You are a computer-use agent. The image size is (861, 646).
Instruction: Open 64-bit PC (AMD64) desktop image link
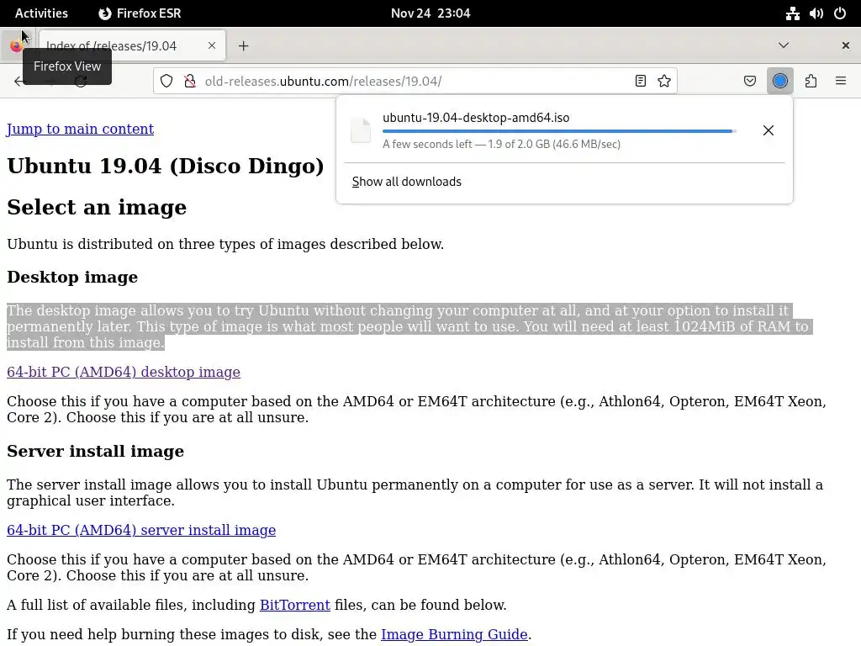pos(124,372)
